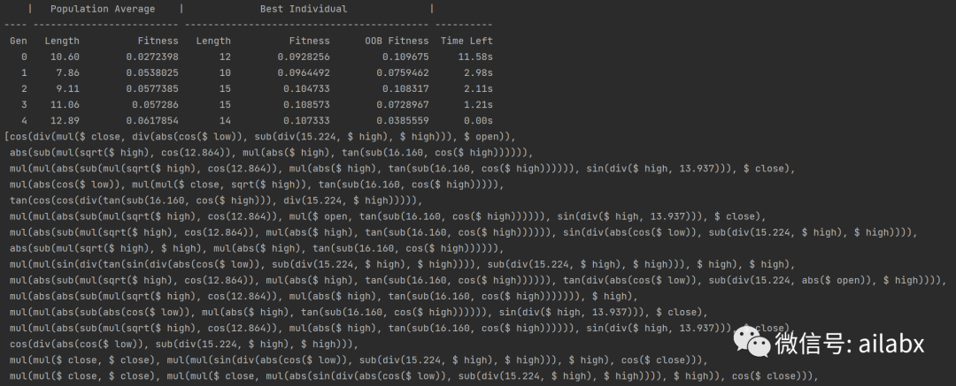Click the line starting mul(abs(cos($ low)), mul(mul

[x=256, y=185]
